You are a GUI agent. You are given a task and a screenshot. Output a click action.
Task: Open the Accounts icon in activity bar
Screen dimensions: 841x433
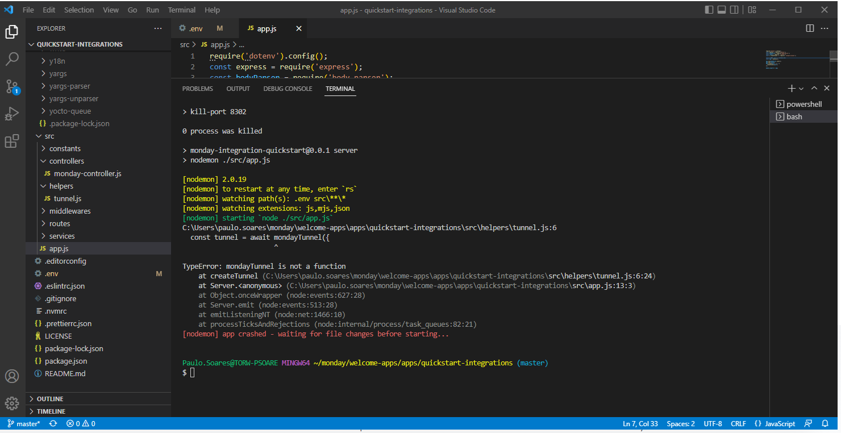pos(12,376)
